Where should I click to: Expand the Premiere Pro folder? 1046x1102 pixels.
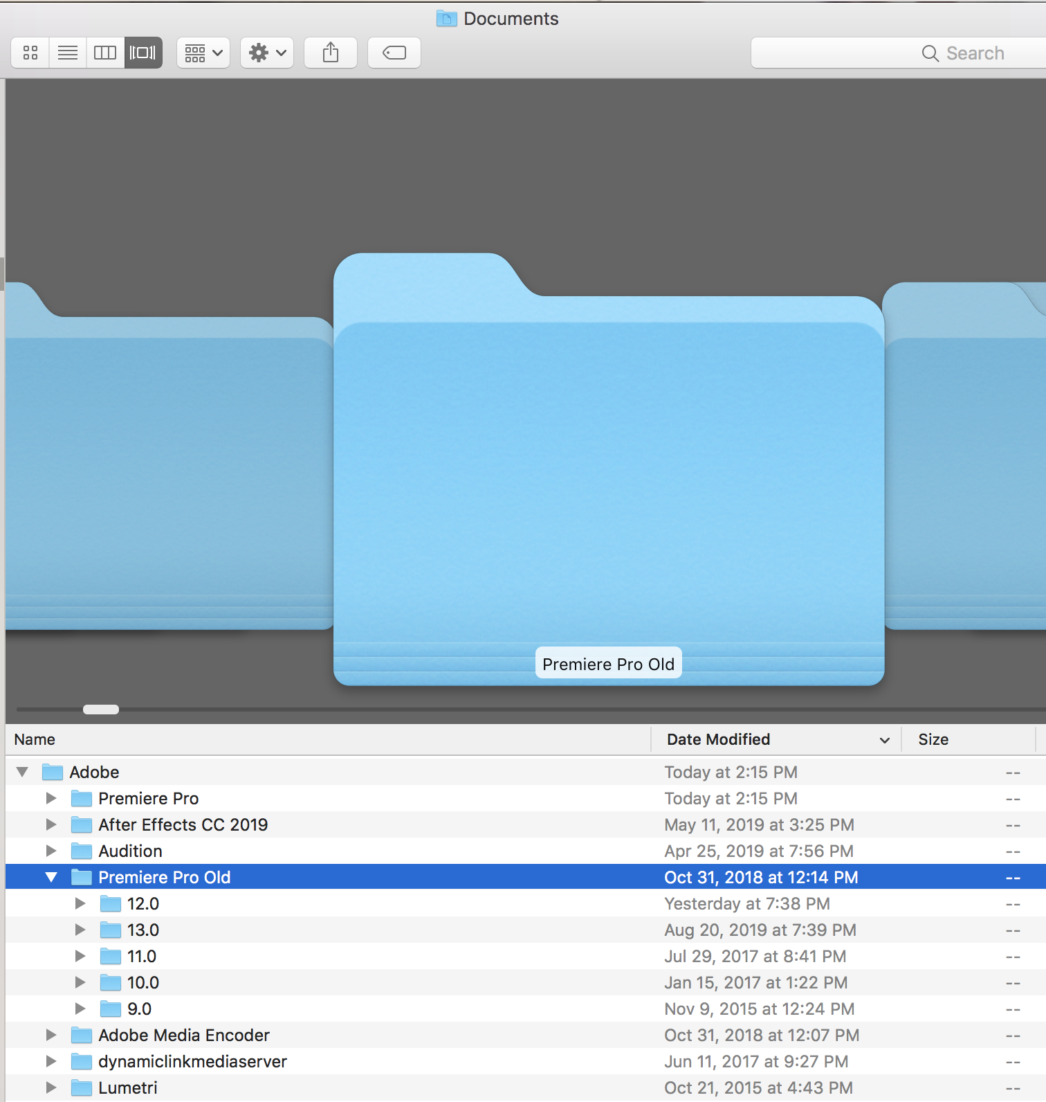tap(51, 798)
